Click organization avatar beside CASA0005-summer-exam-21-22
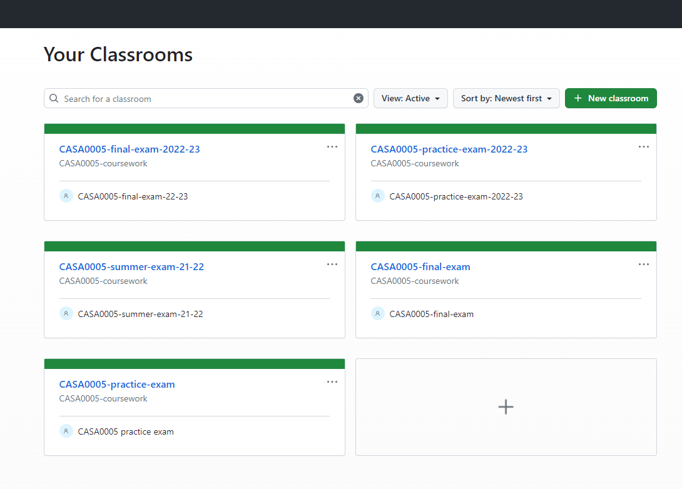The height and width of the screenshot is (489, 682). [66, 313]
